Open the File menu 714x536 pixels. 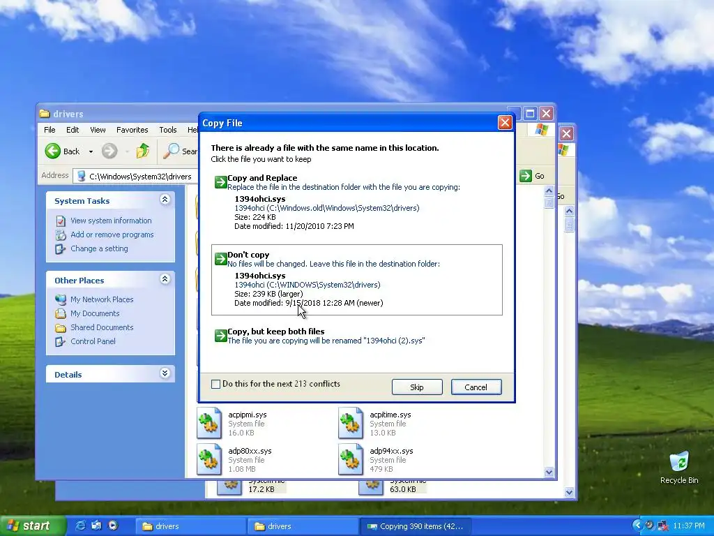50,130
